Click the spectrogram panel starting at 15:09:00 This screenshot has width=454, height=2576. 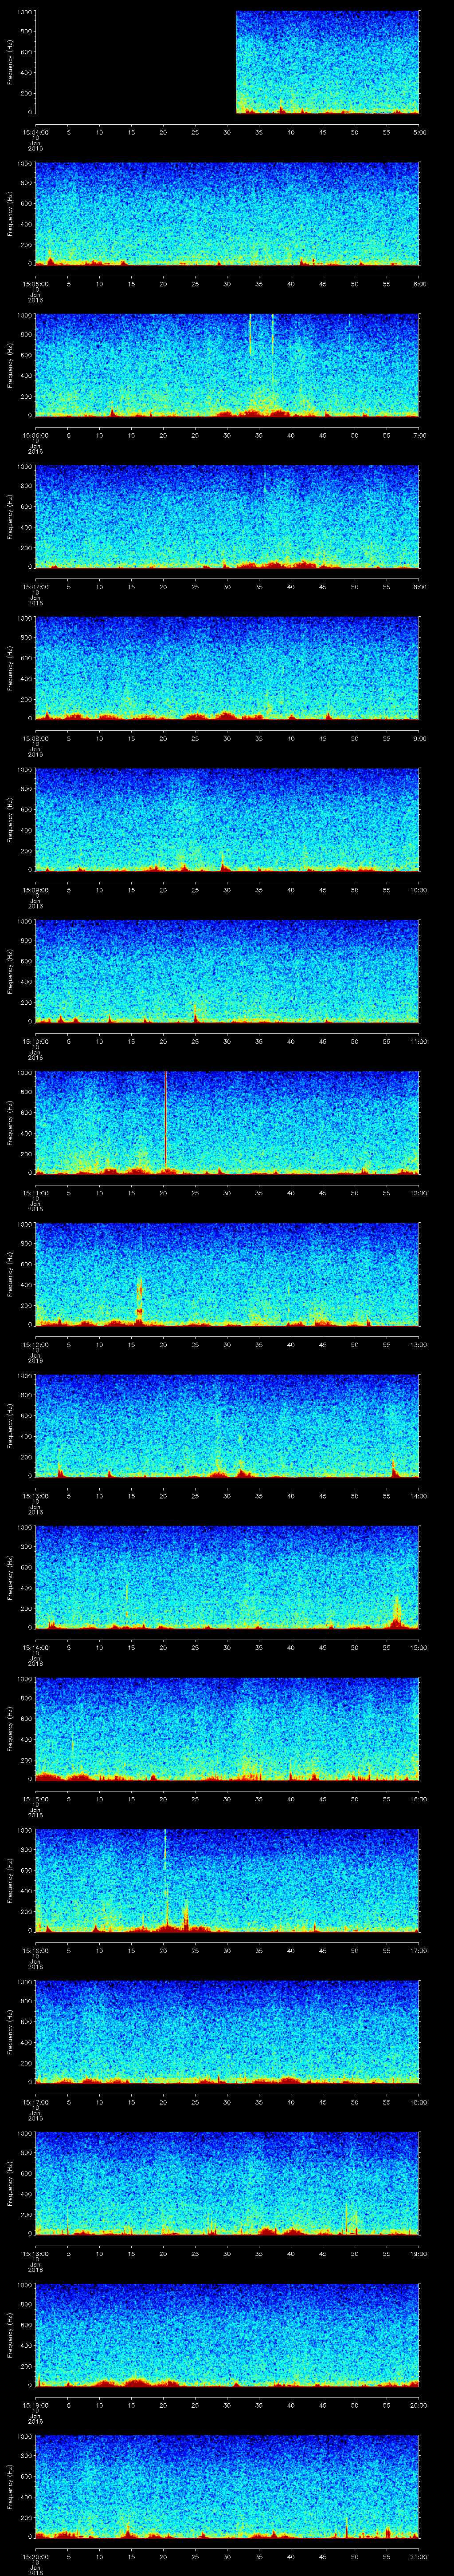[227, 820]
